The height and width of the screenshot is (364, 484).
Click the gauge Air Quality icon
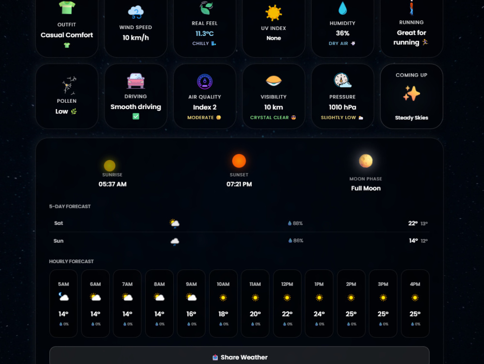click(x=205, y=81)
